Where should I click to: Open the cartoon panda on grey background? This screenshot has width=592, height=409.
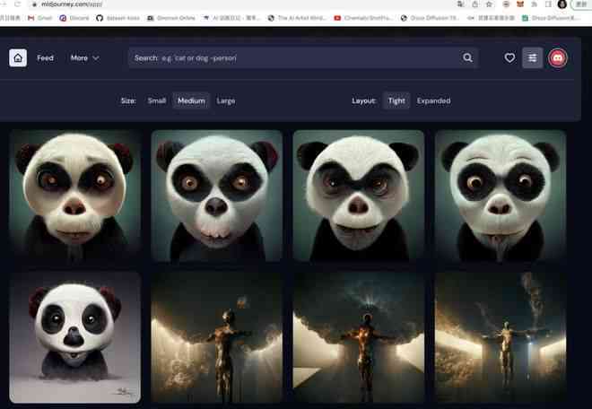[74, 337]
